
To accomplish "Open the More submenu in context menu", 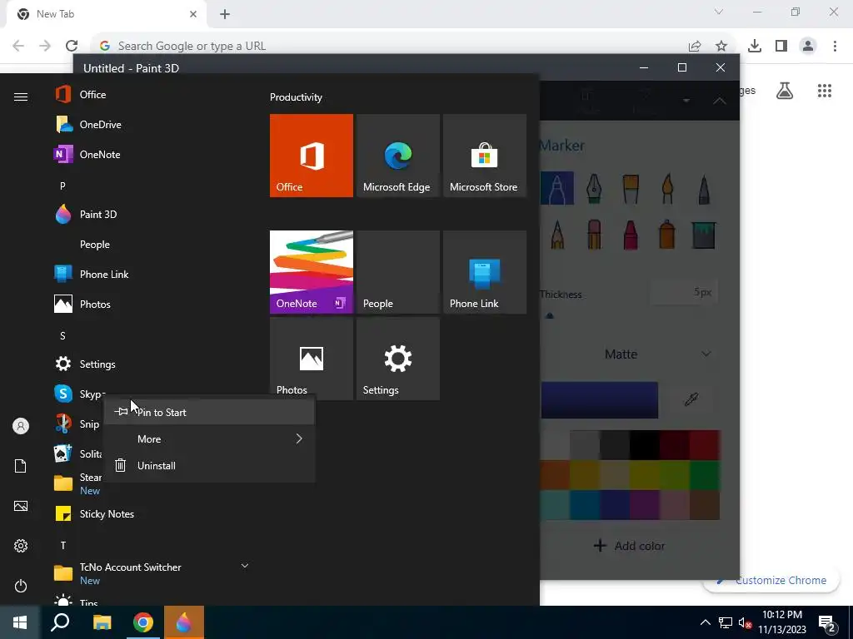I will (209, 438).
